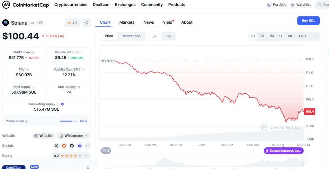
Task: Add Solana to watchlist via star button
Action: point(72,22)
